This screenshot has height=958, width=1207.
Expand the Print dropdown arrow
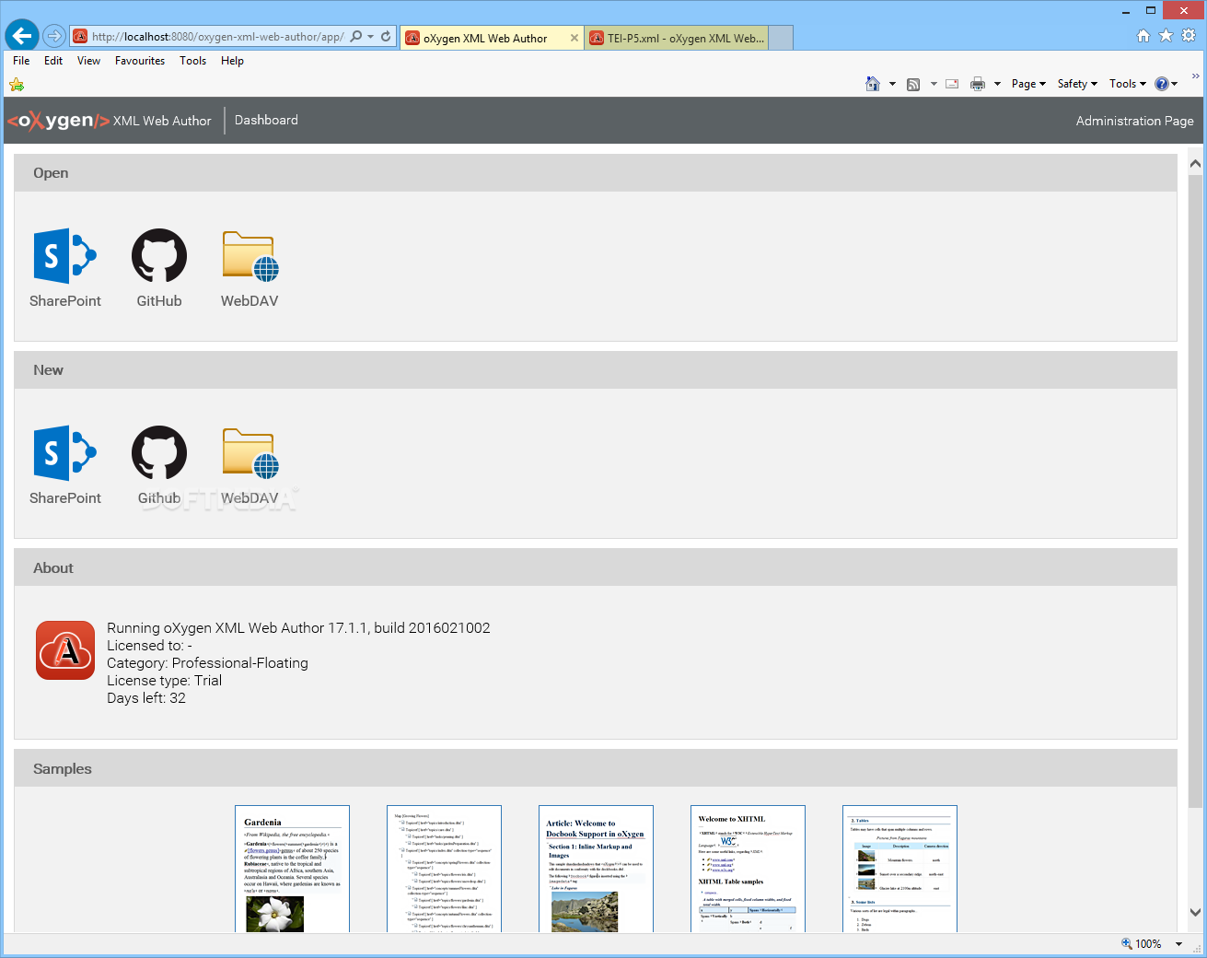997,84
